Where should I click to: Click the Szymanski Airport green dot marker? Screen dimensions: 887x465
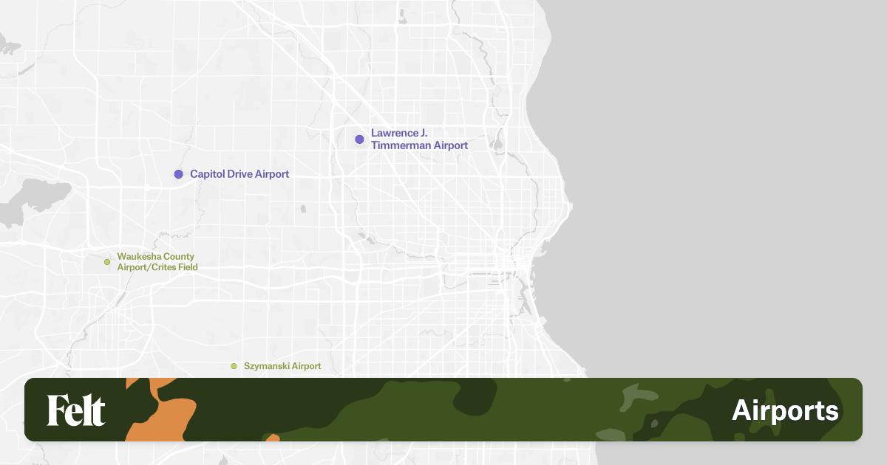(x=234, y=365)
